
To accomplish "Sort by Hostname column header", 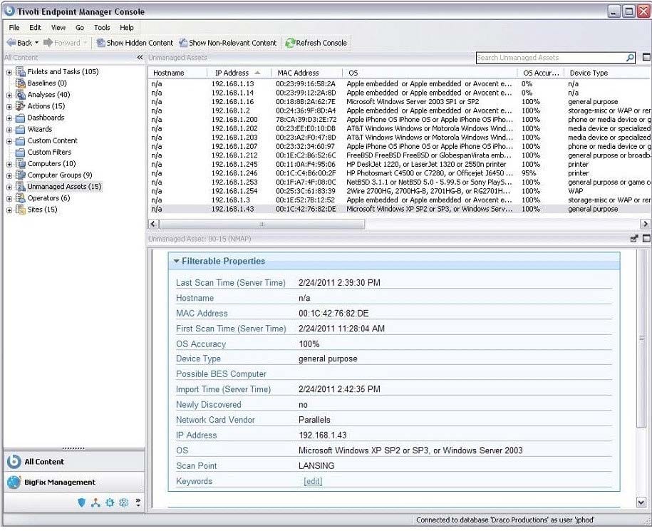I will pos(177,73).
